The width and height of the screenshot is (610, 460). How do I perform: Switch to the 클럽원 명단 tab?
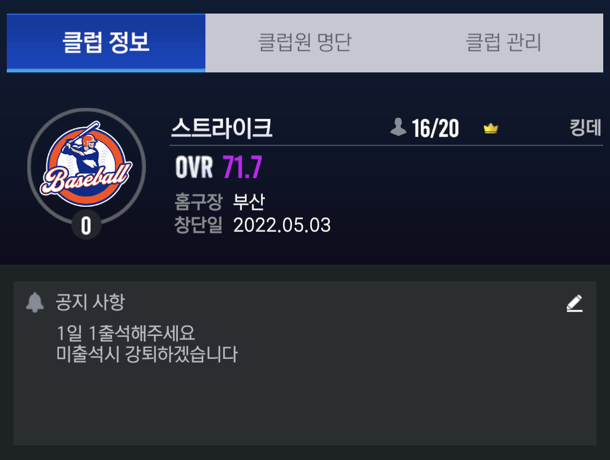[304, 42]
